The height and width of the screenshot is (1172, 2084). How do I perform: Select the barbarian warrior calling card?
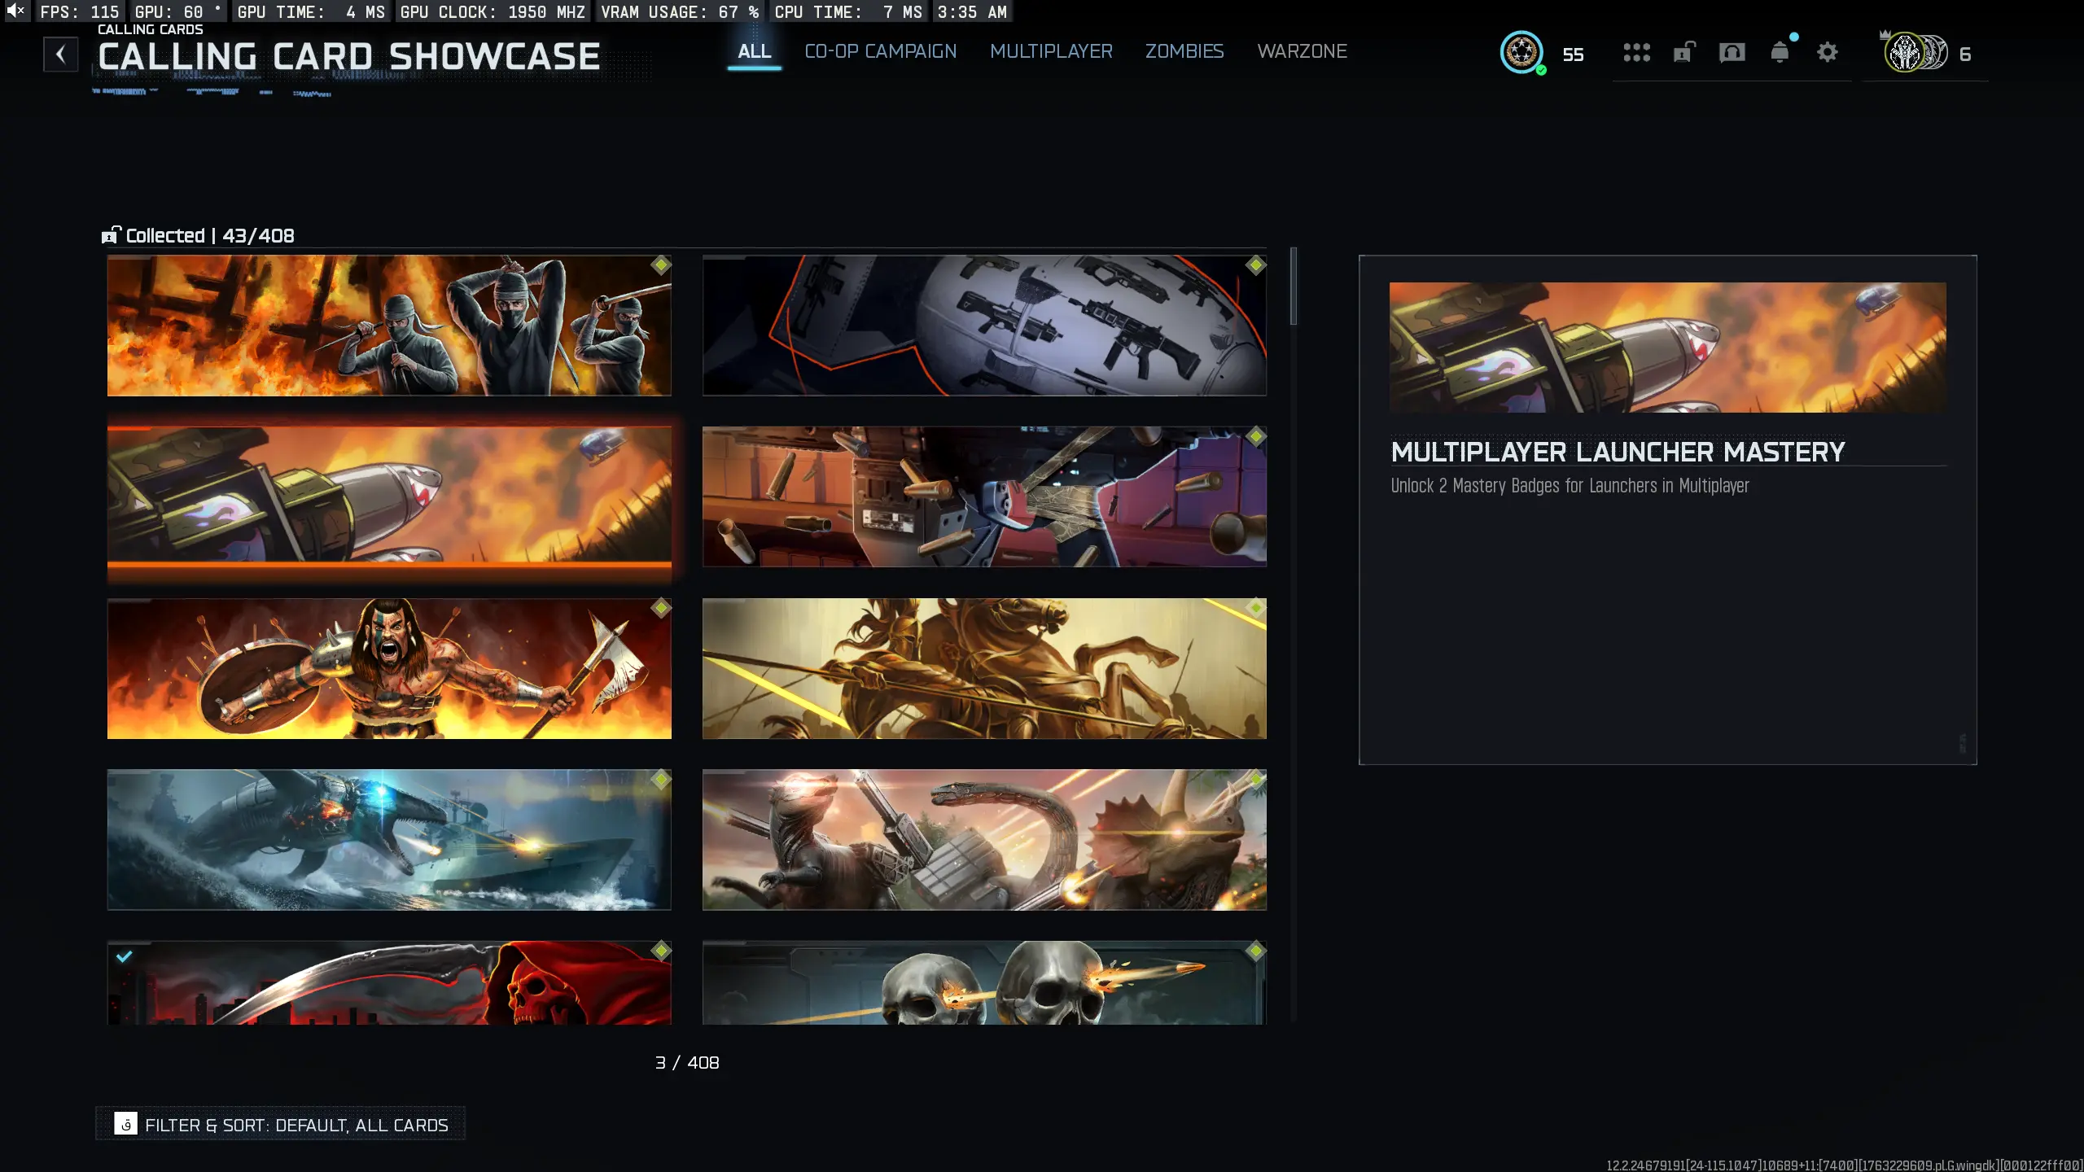[389, 668]
